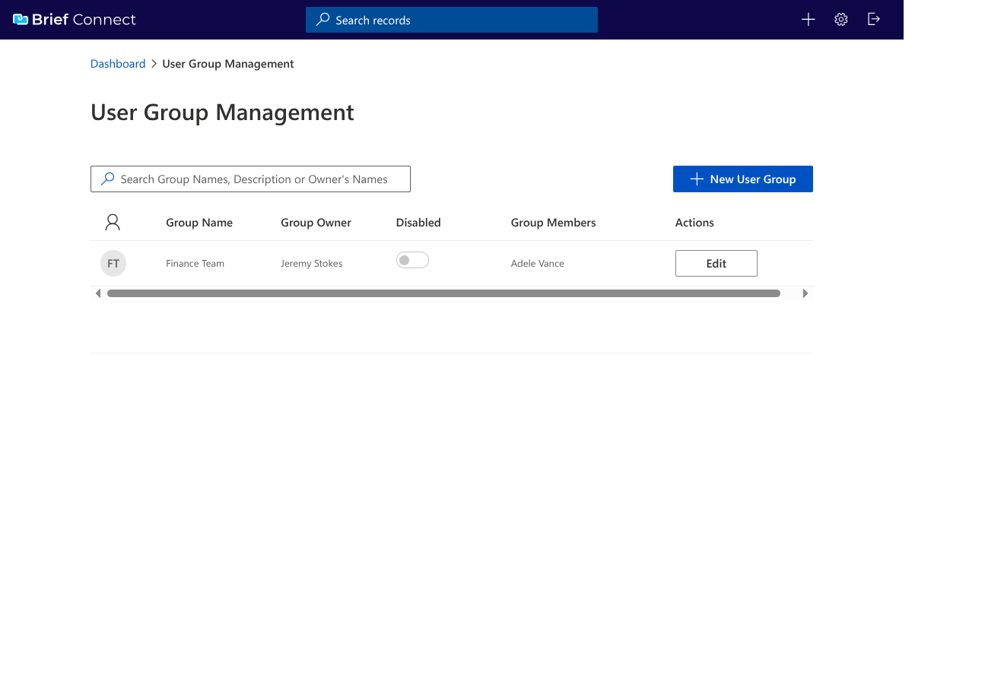This screenshot has width=1004, height=687.
Task: Click the plus icon in the top bar
Action: click(808, 19)
